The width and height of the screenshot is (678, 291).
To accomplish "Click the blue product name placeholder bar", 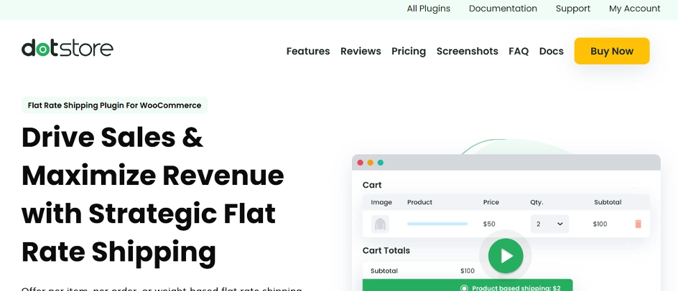I will [x=437, y=224].
